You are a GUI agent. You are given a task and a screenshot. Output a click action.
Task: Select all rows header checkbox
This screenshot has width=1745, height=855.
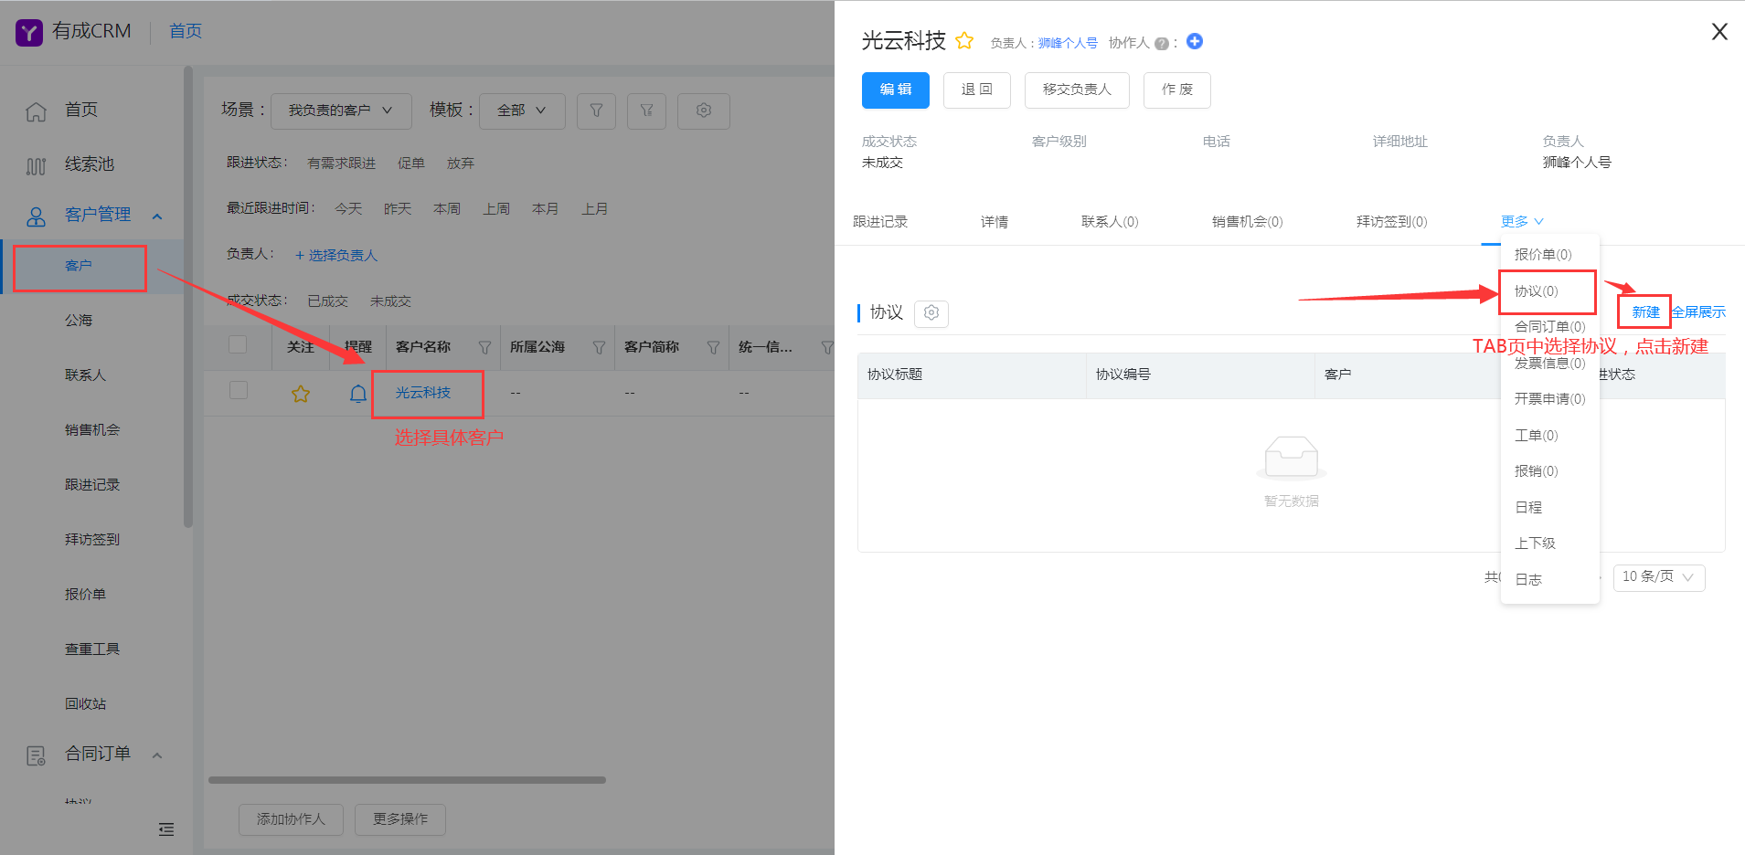coord(239,344)
